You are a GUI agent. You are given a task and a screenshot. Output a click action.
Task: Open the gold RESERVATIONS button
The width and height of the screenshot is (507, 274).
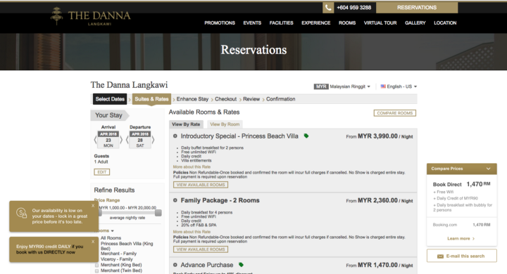tap(417, 8)
